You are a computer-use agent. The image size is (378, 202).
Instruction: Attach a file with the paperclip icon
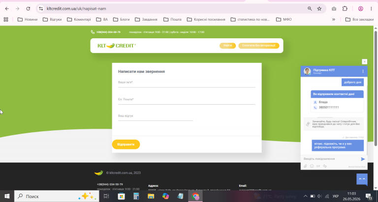click(x=305, y=166)
